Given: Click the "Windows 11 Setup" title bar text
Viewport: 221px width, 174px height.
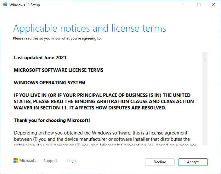Looking at the screenshot, I should (25, 5).
